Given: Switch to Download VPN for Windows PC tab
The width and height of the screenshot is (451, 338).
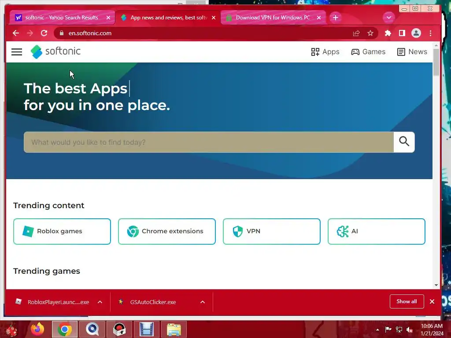Looking at the screenshot, I should 272,18.
